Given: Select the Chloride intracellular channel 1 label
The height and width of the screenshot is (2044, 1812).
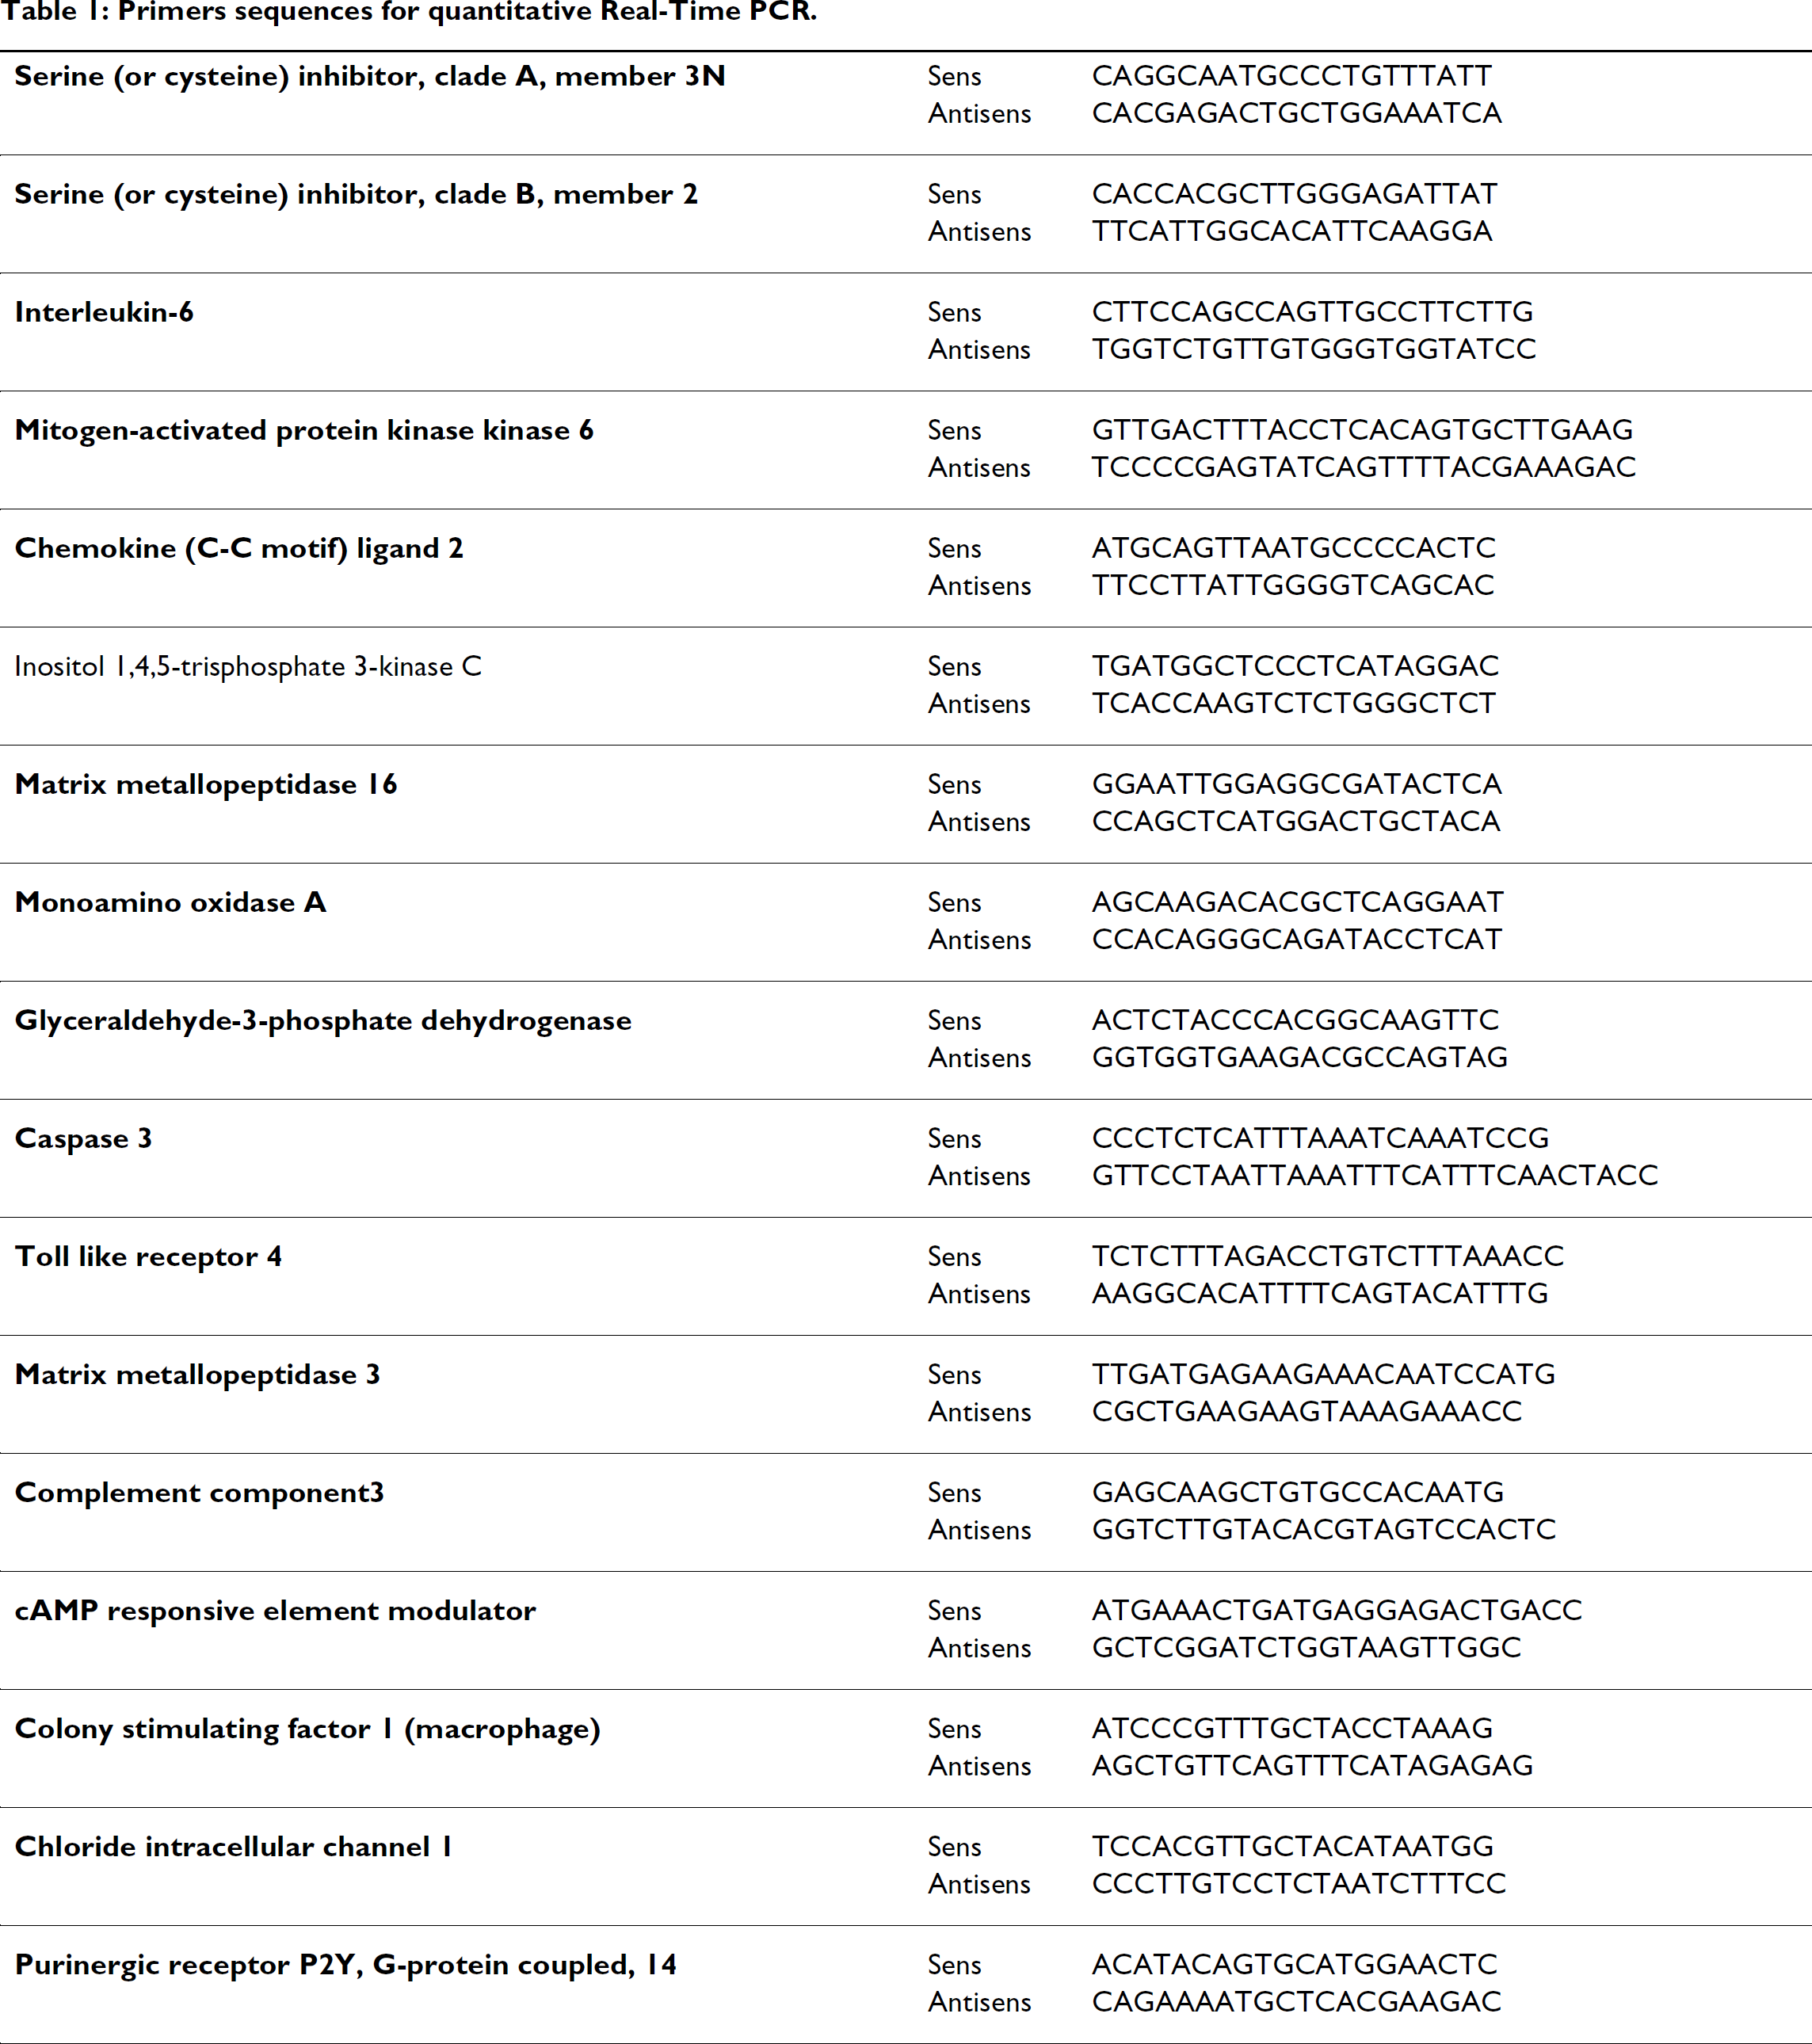Looking at the screenshot, I should pyautogui.click(x=233, y=1847).
